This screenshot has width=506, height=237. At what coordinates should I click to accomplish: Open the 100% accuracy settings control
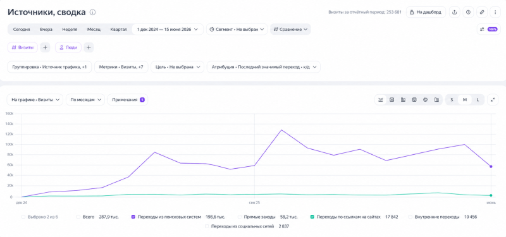coord(488,29)
